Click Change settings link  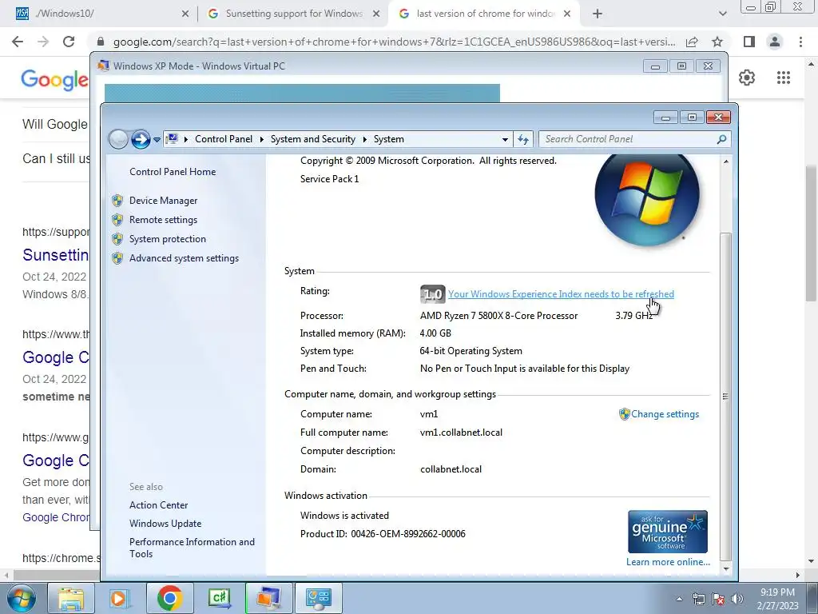click(x=665, y=414)
